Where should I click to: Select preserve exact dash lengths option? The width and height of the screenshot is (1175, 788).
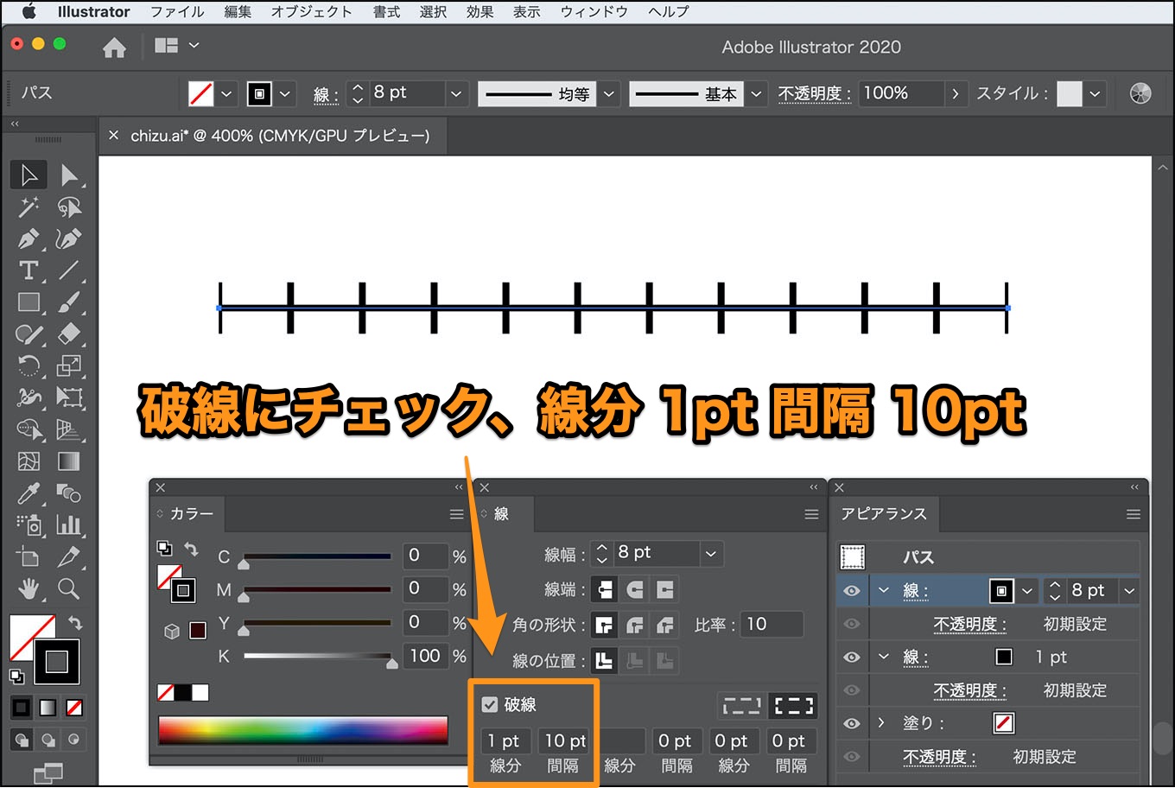tap(741, 706)
